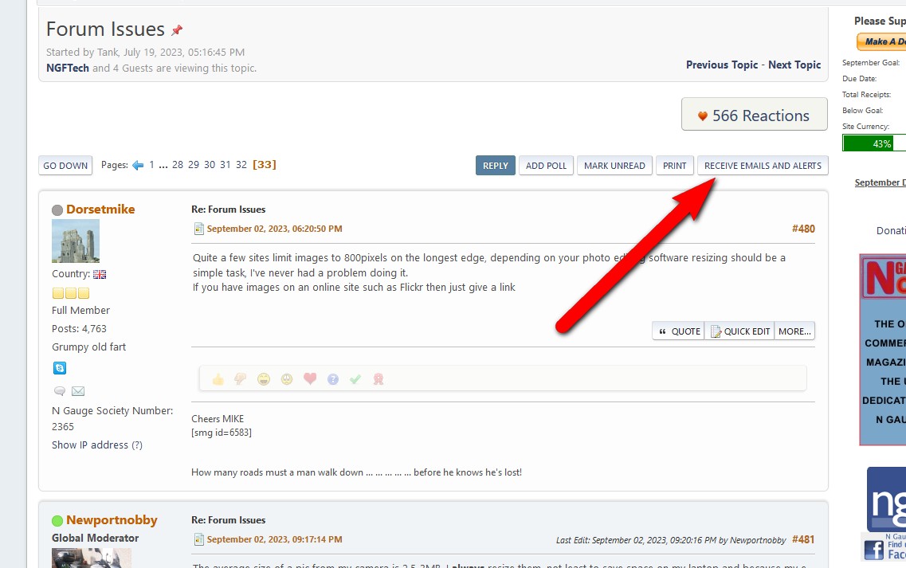
Task: Click the green 43% donation progress bar
Action: [874, 143]
